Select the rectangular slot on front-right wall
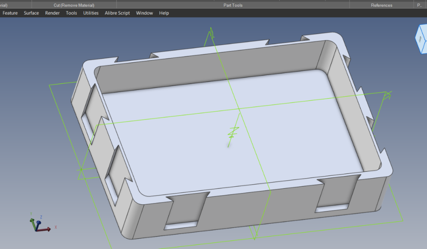This screenshot has height=249, width=427. pyautogui.click(x=332, y=208)
